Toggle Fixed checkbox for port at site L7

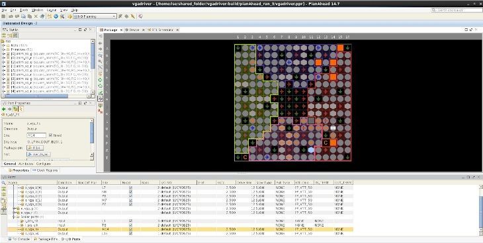[130, 188]
